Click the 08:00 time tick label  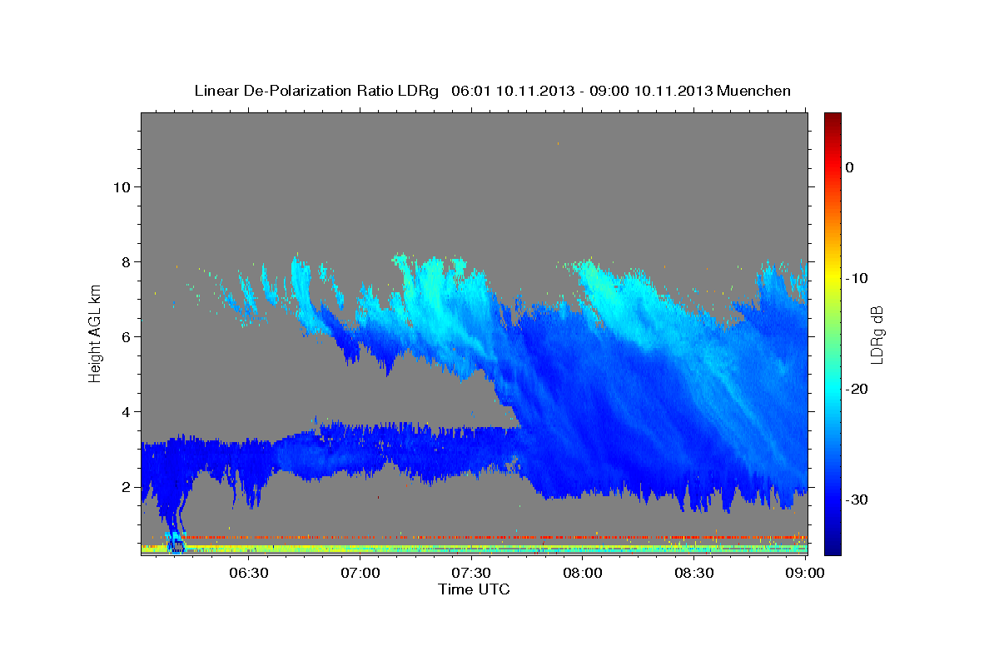(582, 573)
